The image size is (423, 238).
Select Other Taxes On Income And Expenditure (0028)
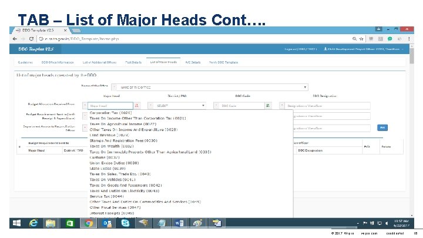[x=133, y=129]
